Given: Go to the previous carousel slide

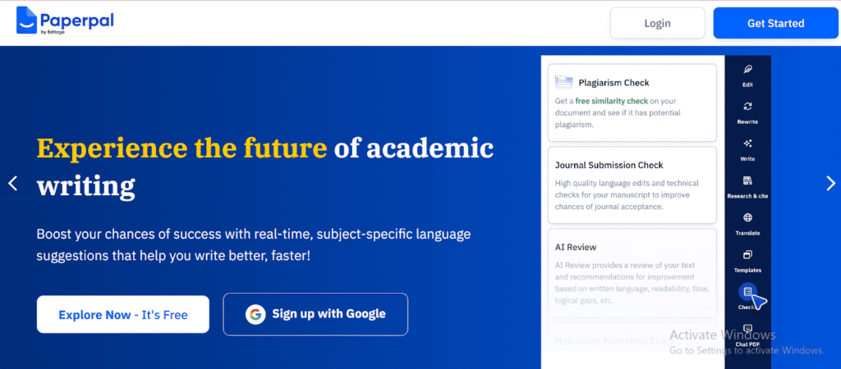Looking at the screenshot, I should [x=12, y=183].
